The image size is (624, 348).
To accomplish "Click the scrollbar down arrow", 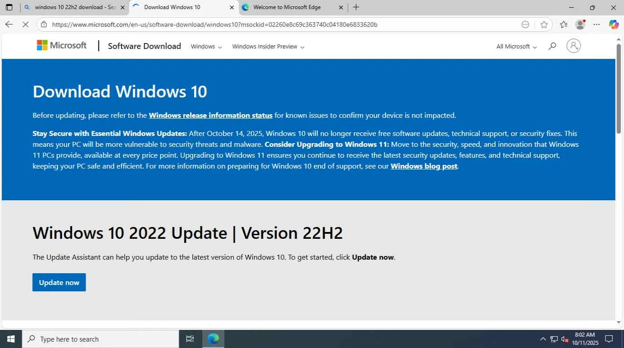I will coord(619,323).
